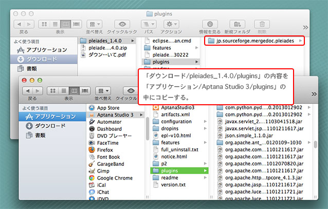Select GarageBand application
This screenshot has width=328, height=209.
click(116, 164)
